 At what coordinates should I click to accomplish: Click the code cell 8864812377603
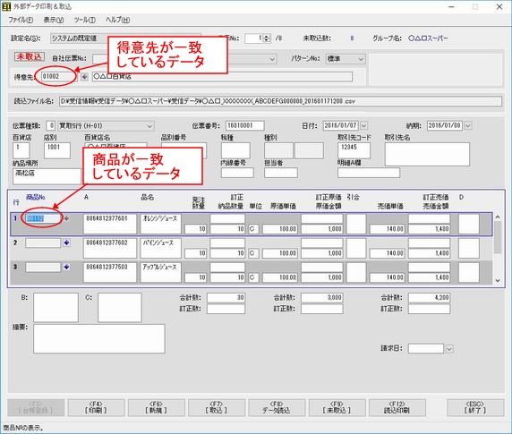coord(110,272)
